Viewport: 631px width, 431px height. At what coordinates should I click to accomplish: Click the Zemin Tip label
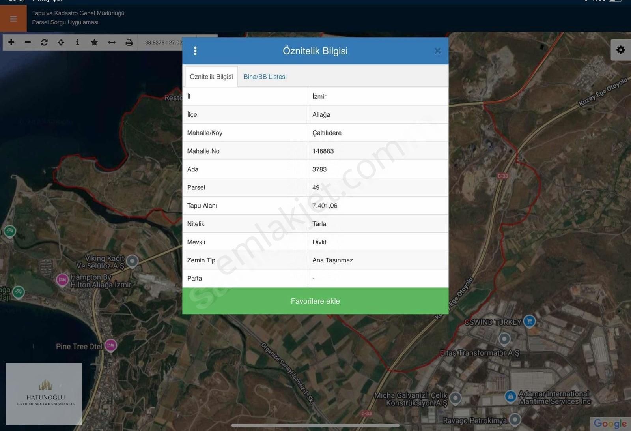point(201,260)
